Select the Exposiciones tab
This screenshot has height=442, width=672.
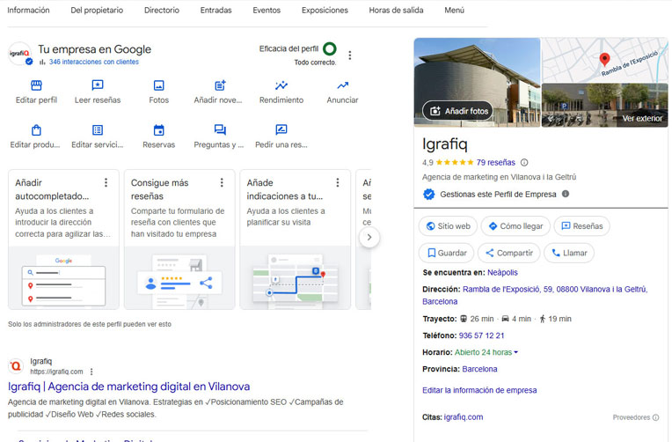pos(325,11)
